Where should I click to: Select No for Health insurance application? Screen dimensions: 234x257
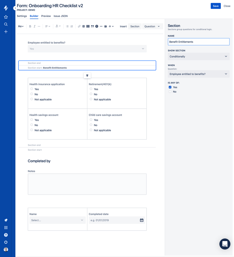pyautogui.click(x=32, y=94)
